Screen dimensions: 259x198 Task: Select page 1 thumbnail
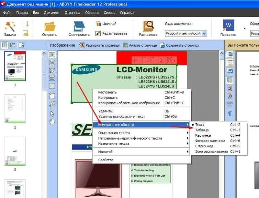[15, 66]
